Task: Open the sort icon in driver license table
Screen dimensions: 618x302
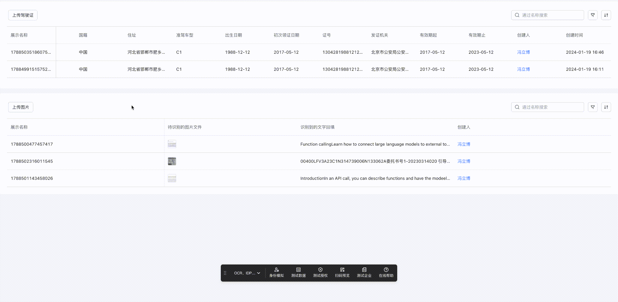Action: [x=606, y=15]
